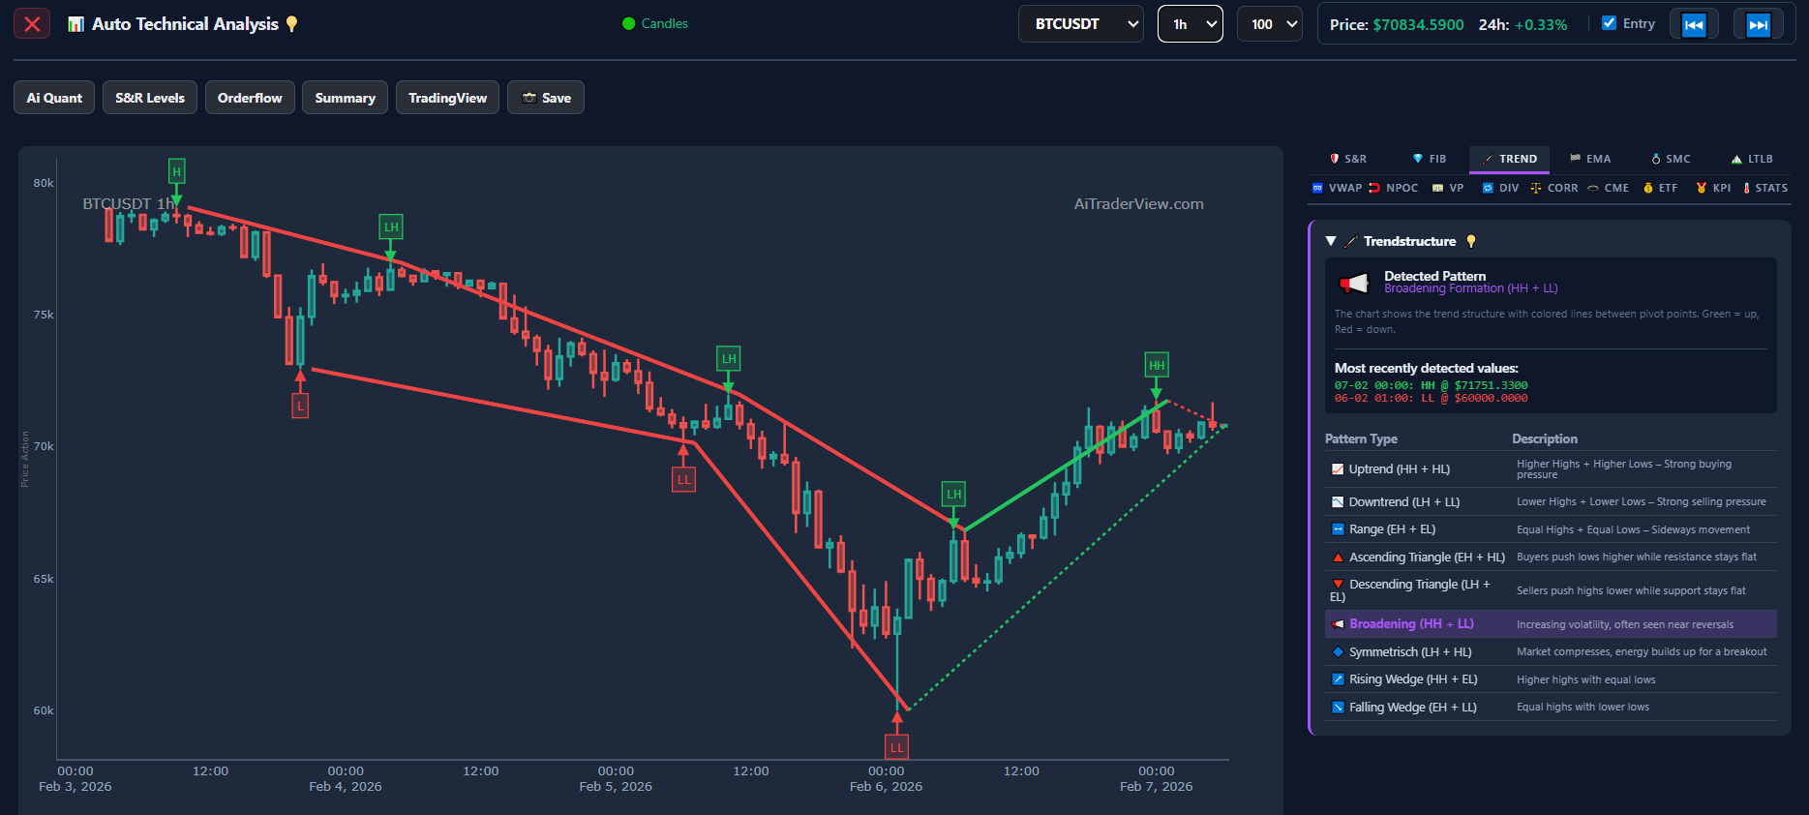Select the highlighted Broadening (HH + LL) row
This screenshot has width=1809, height=815.
[1550, 624]
